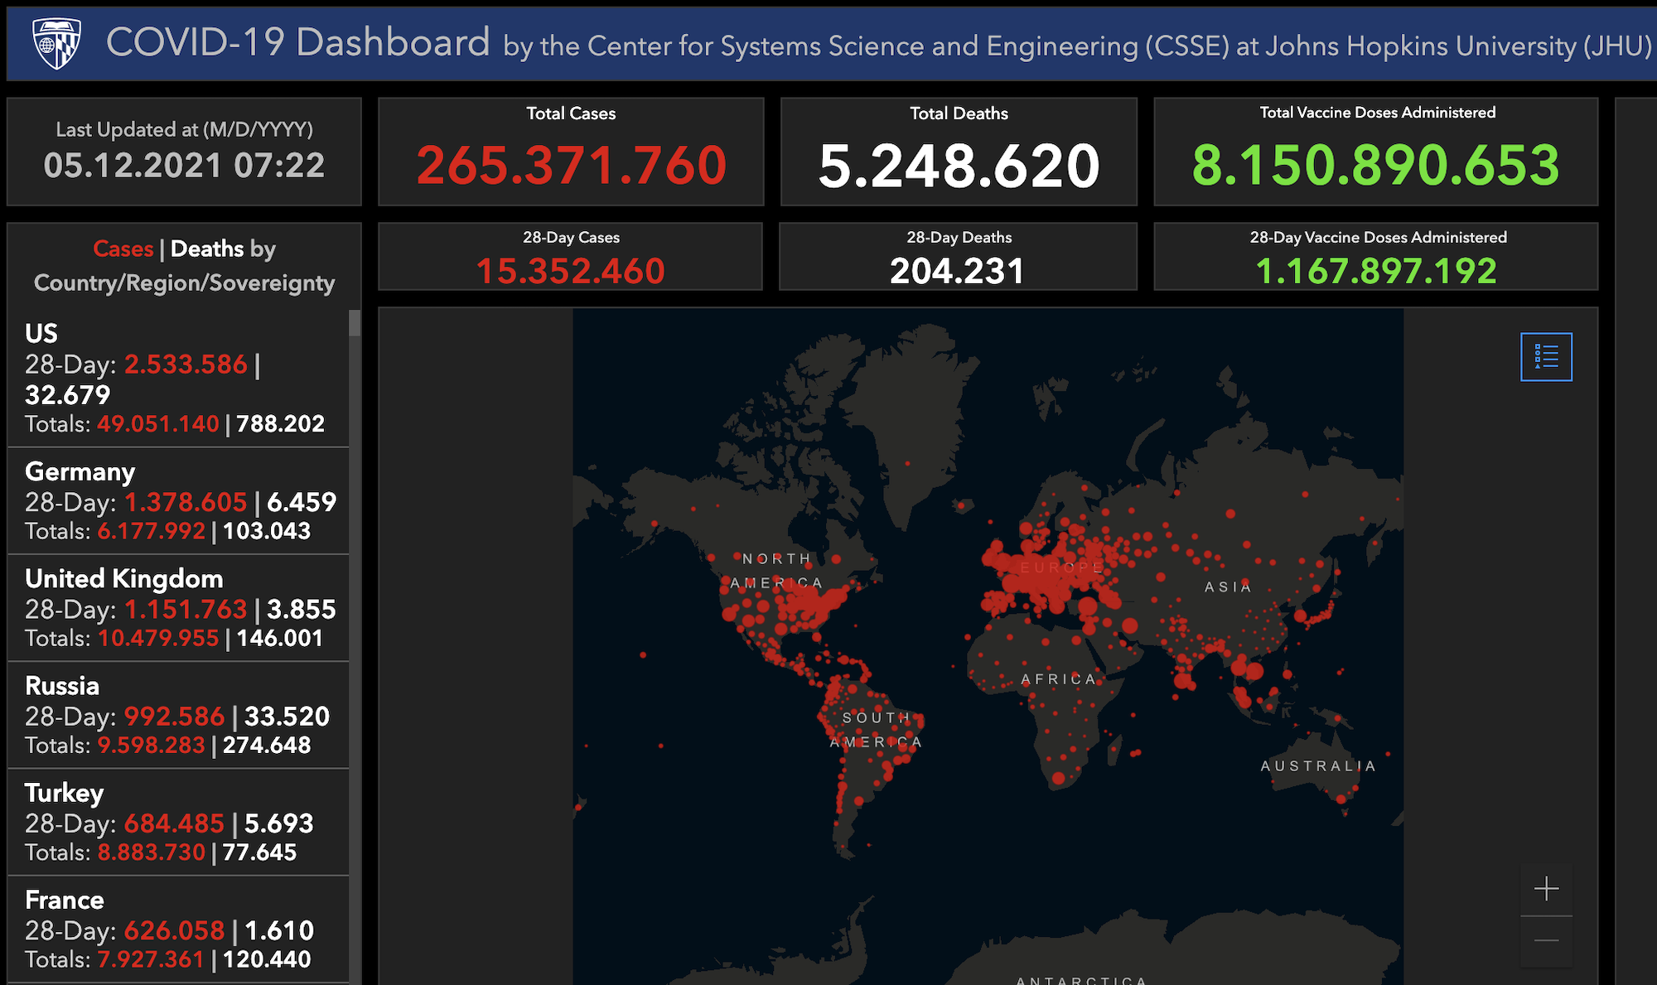
Task: Click United Kingdom totals 10.479.955
Action: pos(158,639)
